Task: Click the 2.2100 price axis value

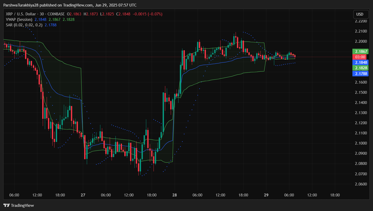Action: tap(361, 31)
